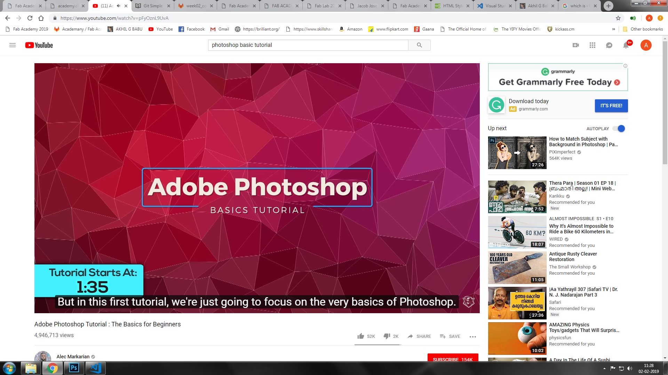668x375 pixels.
Task: Expand the hidden bookmarks chevron on the bookmarks bar
Action: [x=613, y=29]
